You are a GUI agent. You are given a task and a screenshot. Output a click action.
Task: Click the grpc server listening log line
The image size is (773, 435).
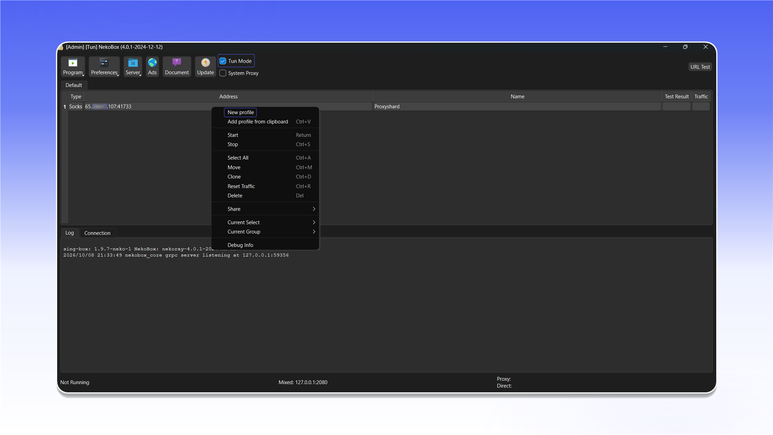176,255
